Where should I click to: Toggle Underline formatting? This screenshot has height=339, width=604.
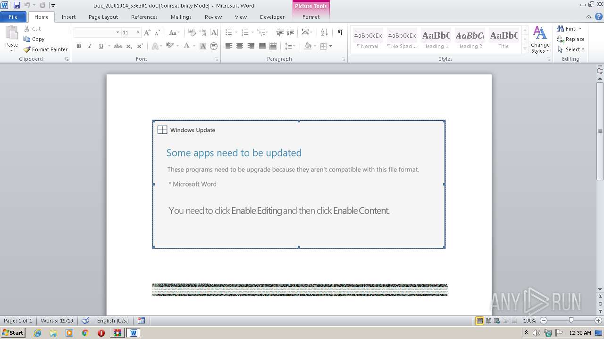101,46
